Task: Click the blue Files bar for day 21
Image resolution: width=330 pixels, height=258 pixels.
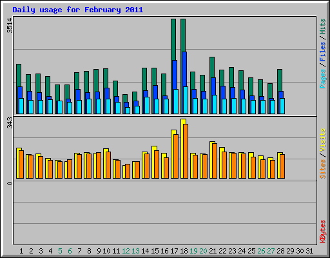Action: tap(213, 86)
